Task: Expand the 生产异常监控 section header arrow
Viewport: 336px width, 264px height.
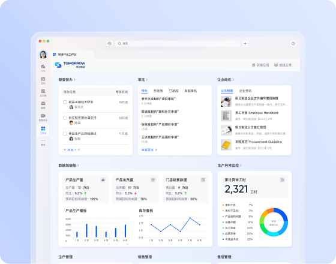Action: pos(241,166)
